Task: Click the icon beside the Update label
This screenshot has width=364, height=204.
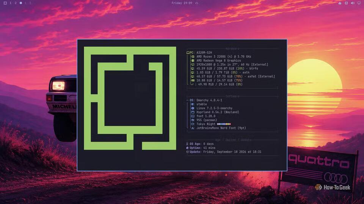Action: click(x=187, y=152)
